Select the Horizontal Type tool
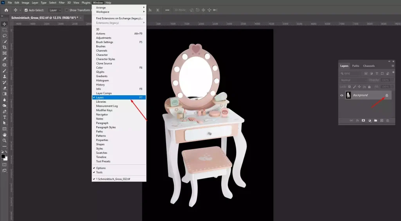The height and width of the screenshot is (221, 401). [x=4, y=117]
